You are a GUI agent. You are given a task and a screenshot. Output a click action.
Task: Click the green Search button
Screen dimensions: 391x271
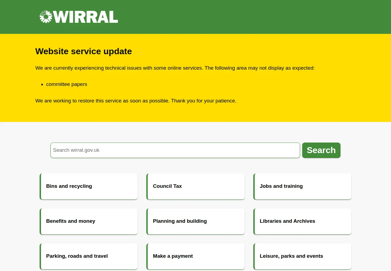coord(321,150)
